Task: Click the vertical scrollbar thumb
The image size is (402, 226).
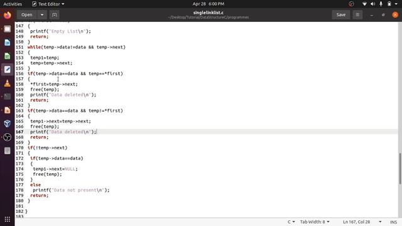Action: (399, 168)
